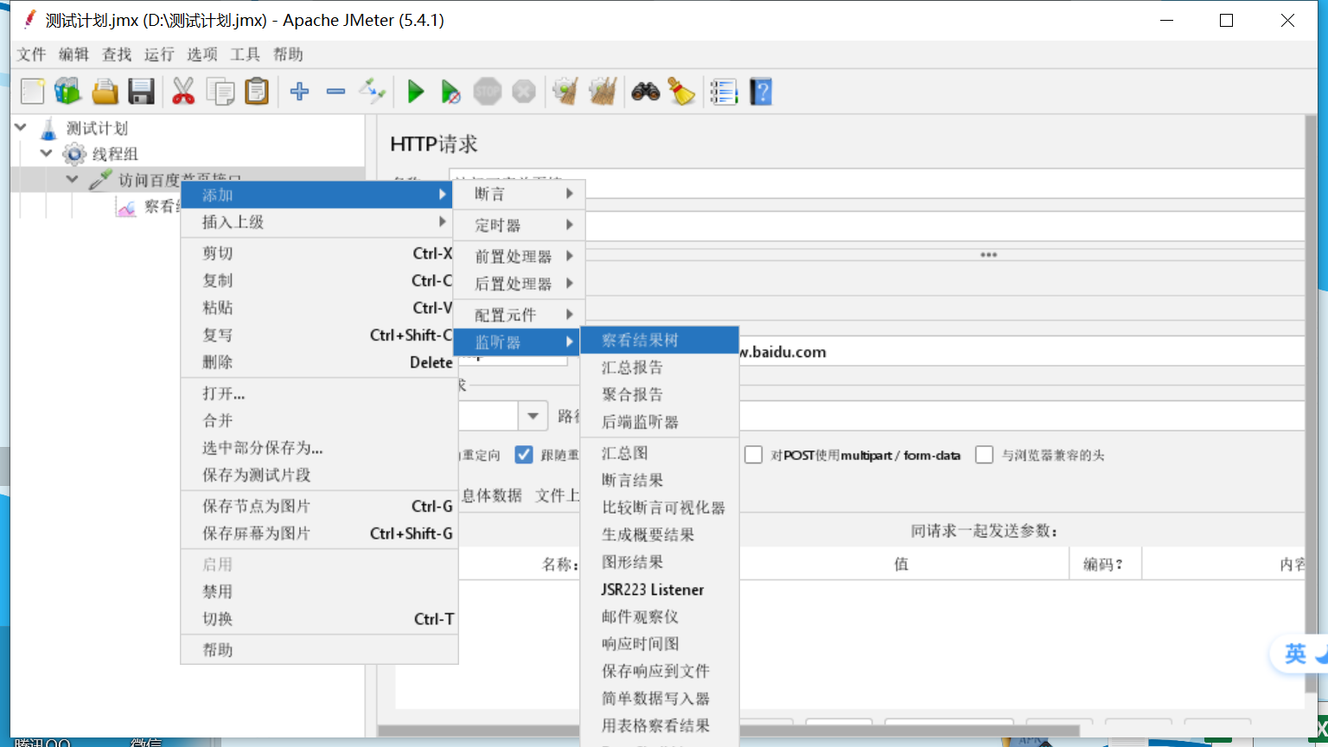Open the 运行 menu
The height and width of the screenshot is (747, 1328).
point(159,54)
